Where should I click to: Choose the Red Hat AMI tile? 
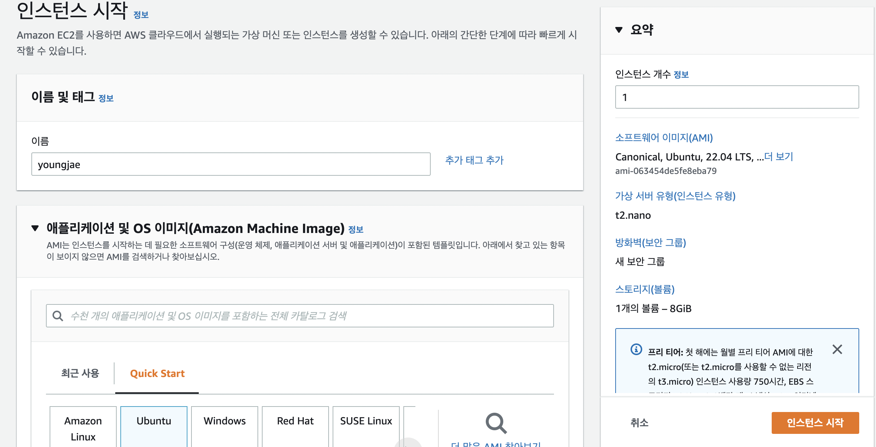pyautogui.click(x=295, y=424)
